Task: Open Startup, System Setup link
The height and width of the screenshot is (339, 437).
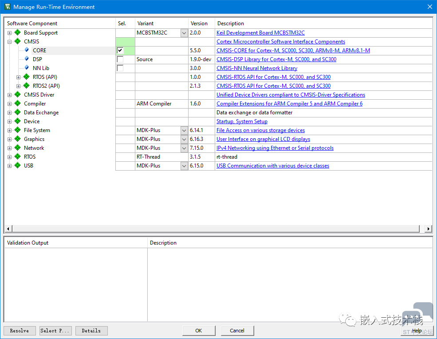Action: [242, 121]
